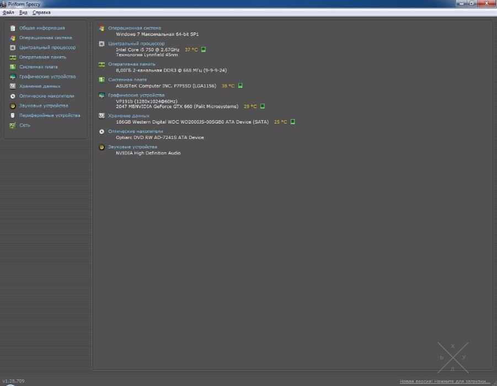Click CPU chip icon in summary panel

pos(101,44)
